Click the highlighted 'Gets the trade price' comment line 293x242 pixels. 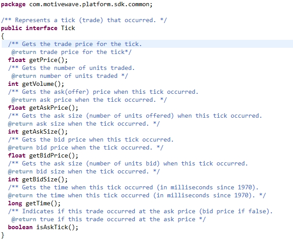tap(75, 44)
